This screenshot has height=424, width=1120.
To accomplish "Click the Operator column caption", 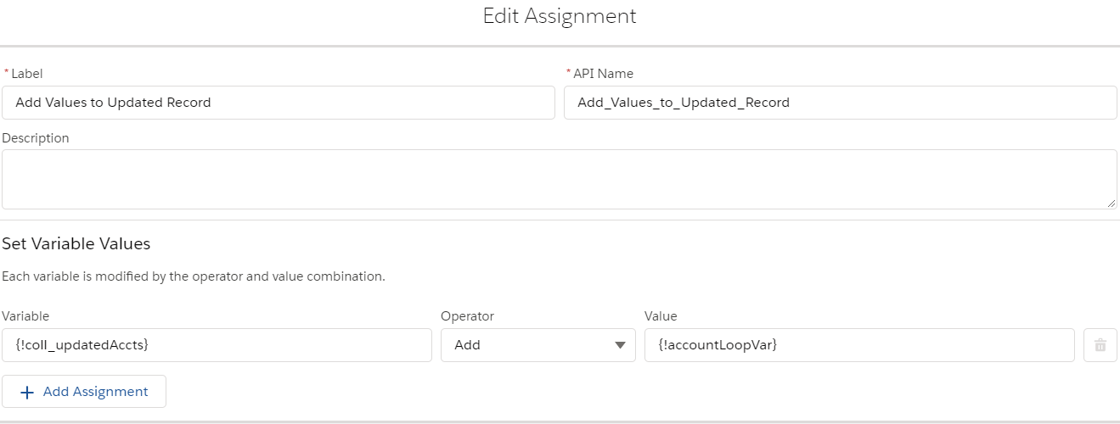I will coord(467,316).
